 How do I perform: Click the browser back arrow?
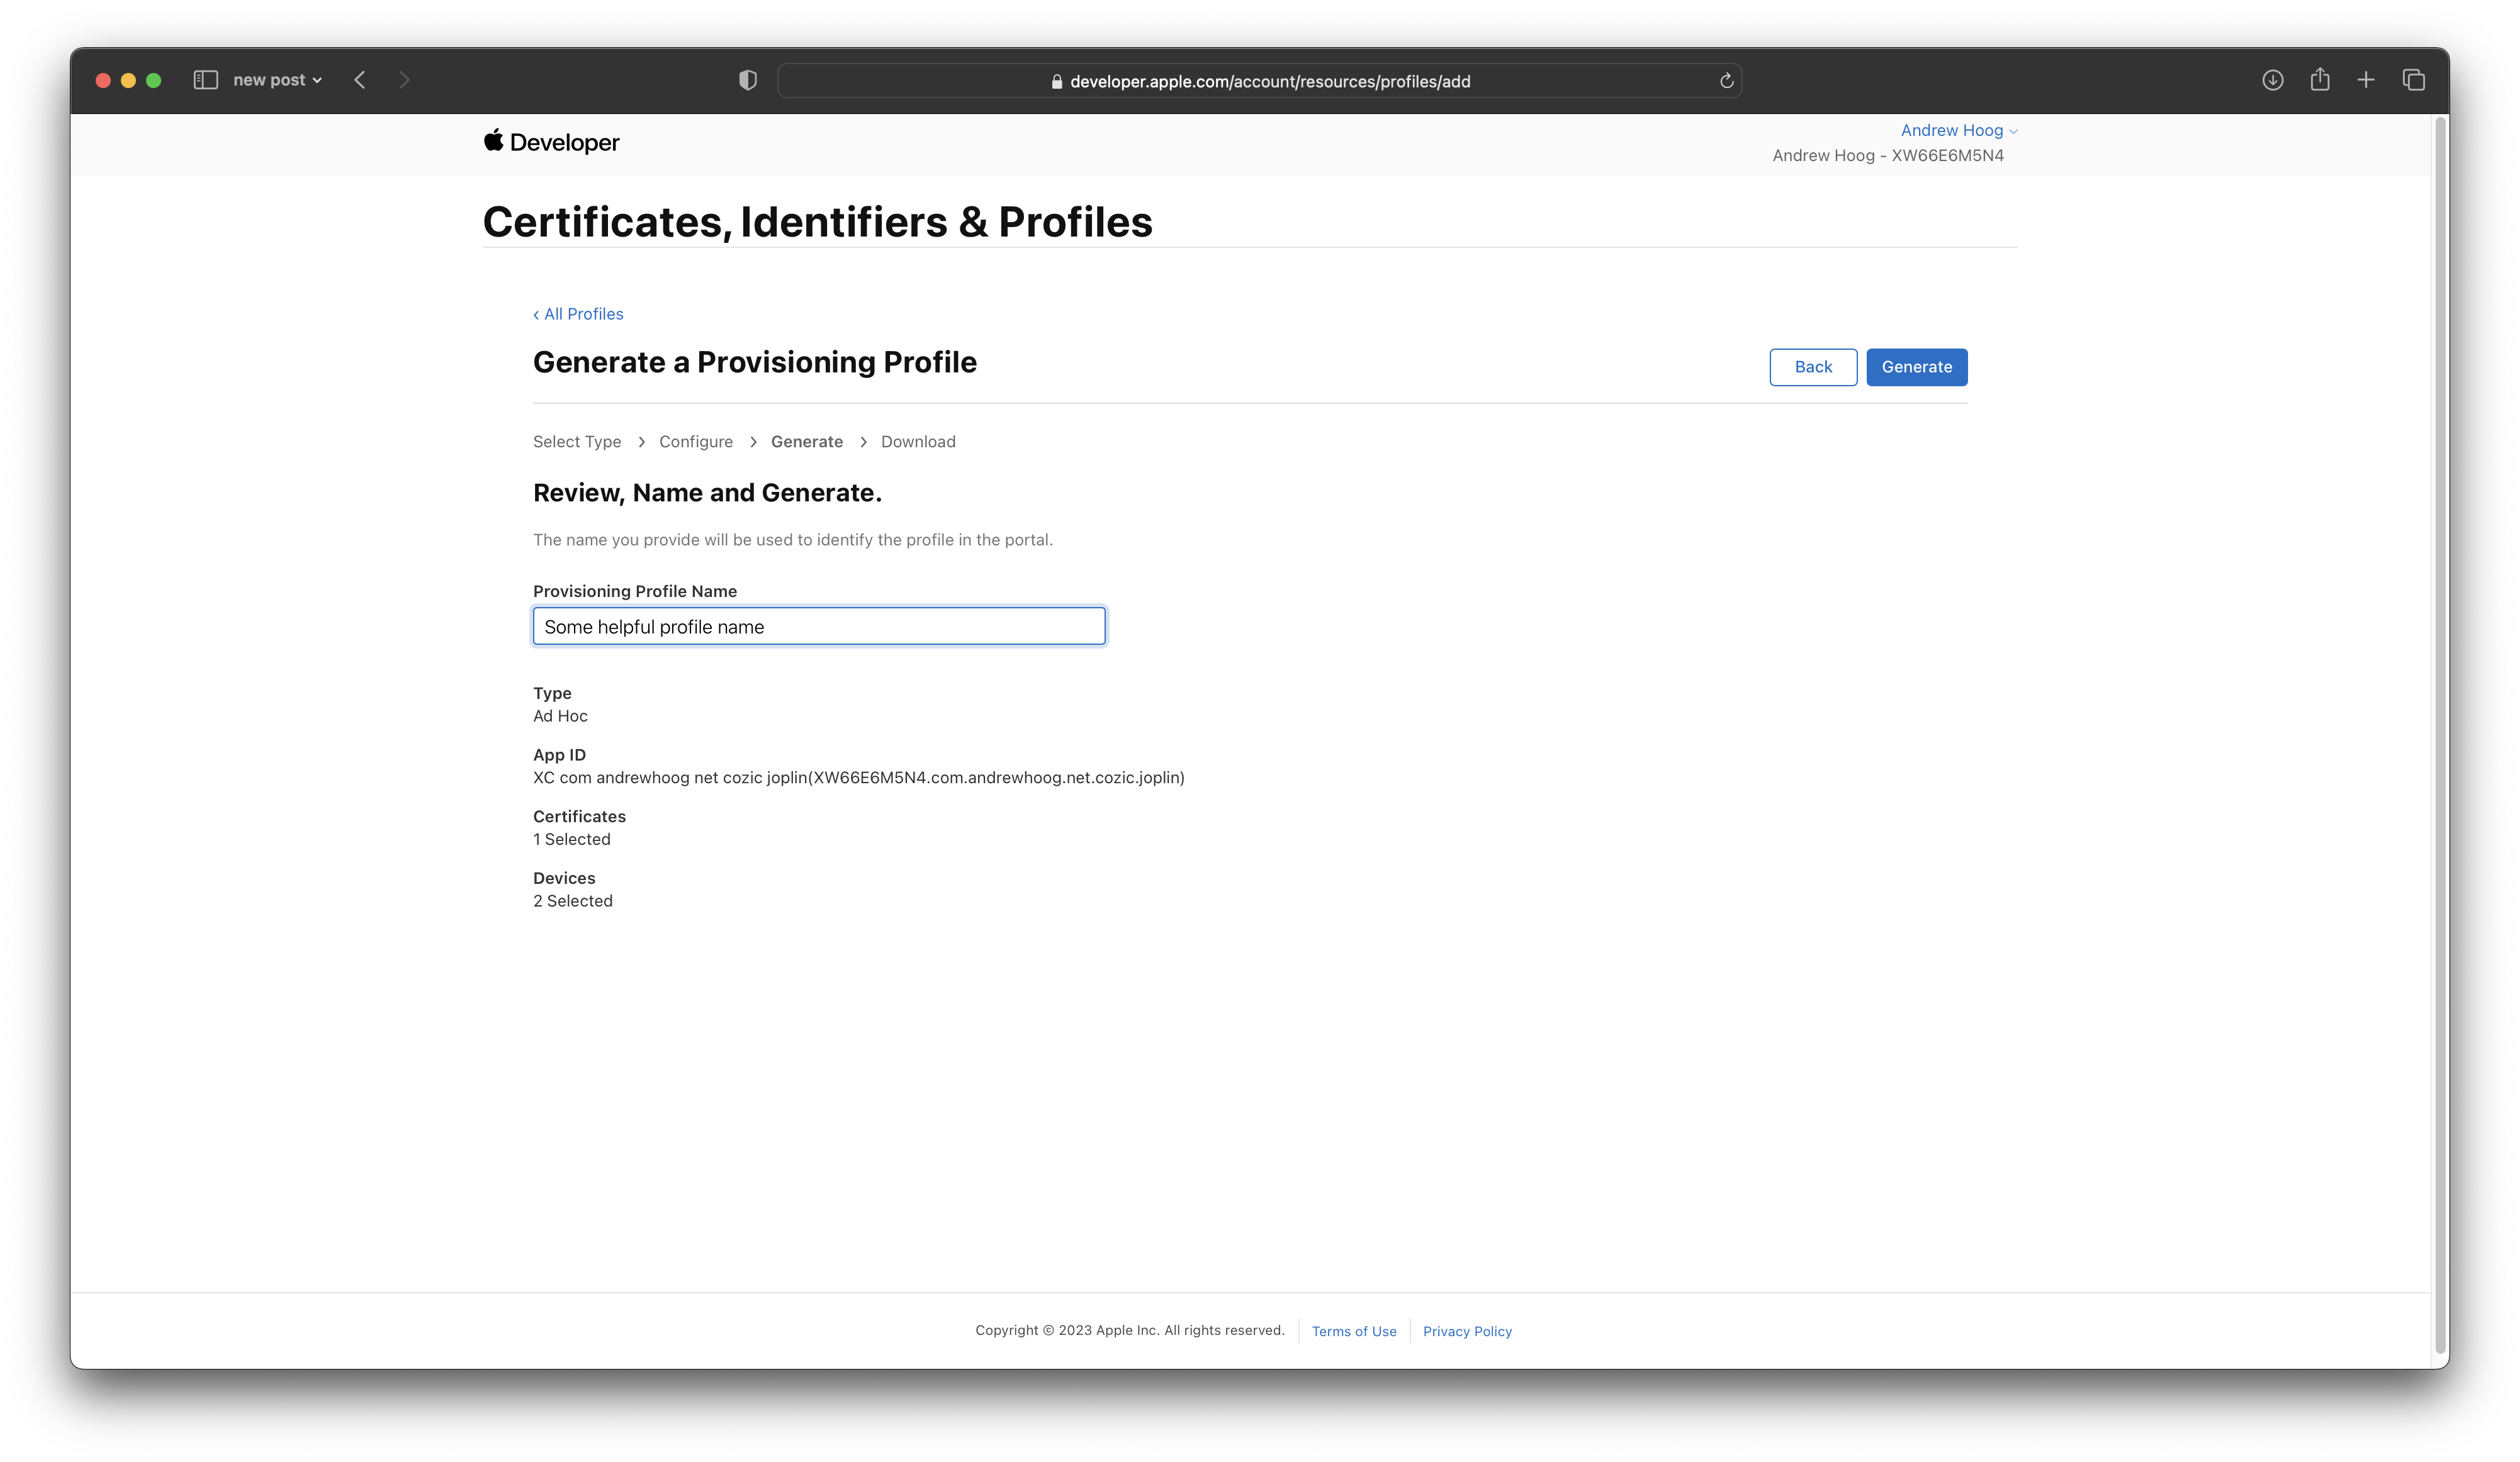click(360, 80)
